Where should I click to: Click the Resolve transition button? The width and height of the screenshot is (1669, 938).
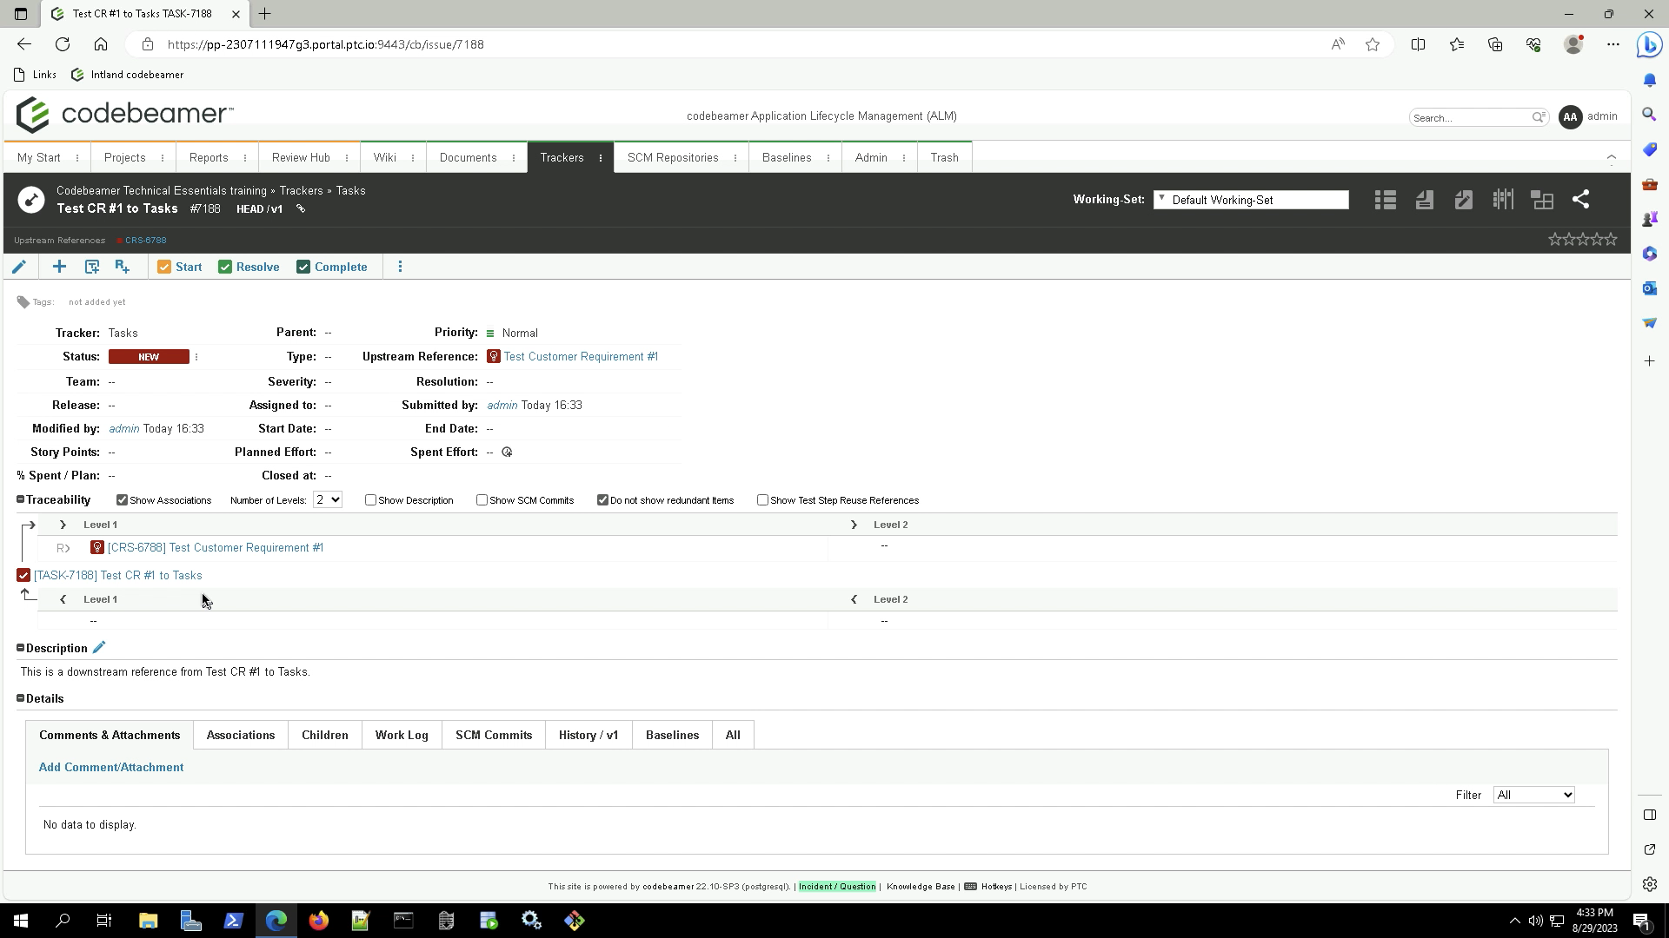[249, 267]
